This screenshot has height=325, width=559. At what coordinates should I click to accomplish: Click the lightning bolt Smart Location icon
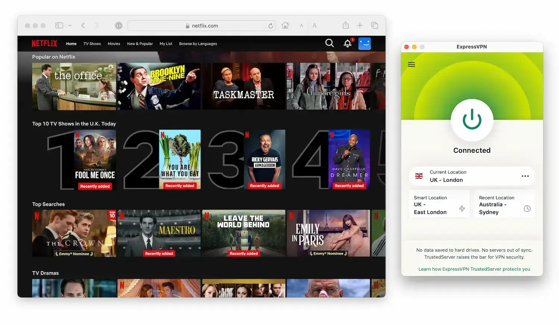pyautogui.click(x=462, y=209)
